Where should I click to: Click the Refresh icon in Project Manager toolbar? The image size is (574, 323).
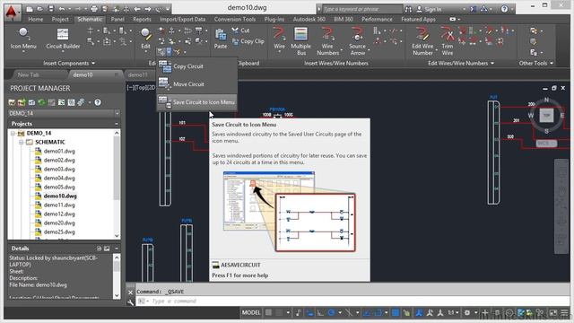[41, 102]
